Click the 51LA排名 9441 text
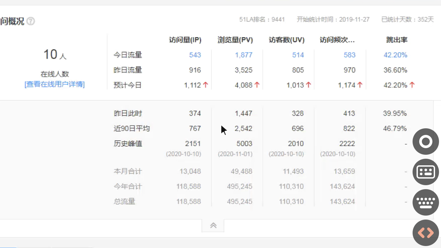This screenshot has width=441, height=248. pyautogui.click(x=262, y=19)
